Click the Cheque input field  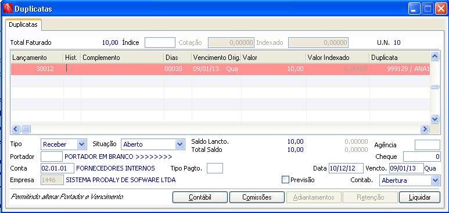click(422, 157)
